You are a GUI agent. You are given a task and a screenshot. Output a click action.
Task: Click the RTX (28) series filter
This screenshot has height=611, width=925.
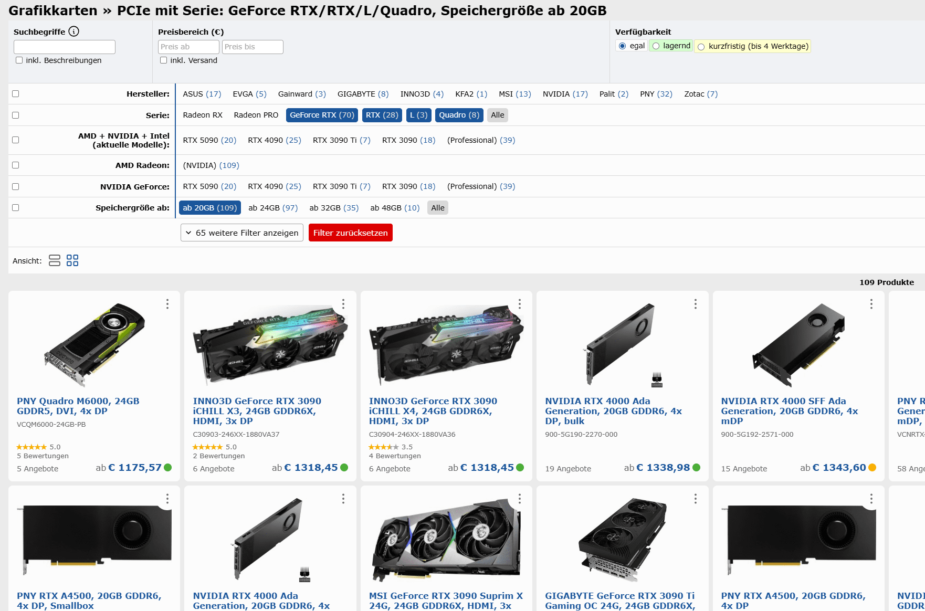(382, 115)
